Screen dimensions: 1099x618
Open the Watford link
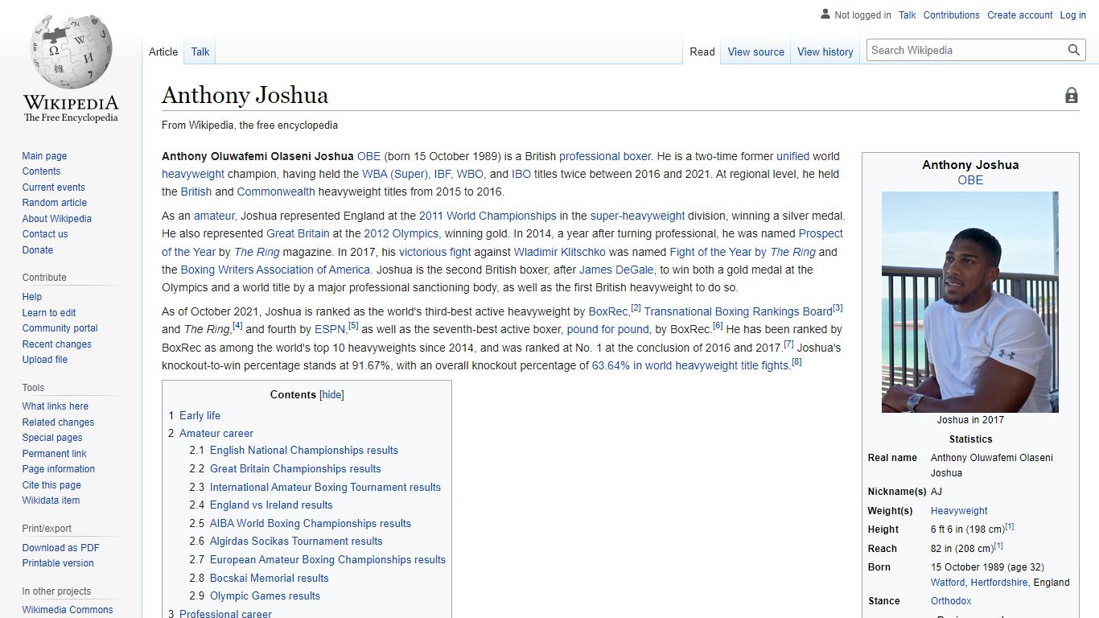coord(948,583)
